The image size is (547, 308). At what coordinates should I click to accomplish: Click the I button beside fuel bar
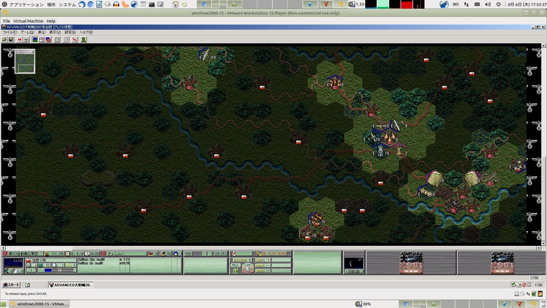click(31, 270)
